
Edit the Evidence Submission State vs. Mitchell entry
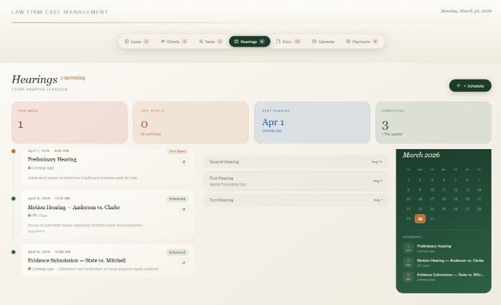tap(184, 263)
